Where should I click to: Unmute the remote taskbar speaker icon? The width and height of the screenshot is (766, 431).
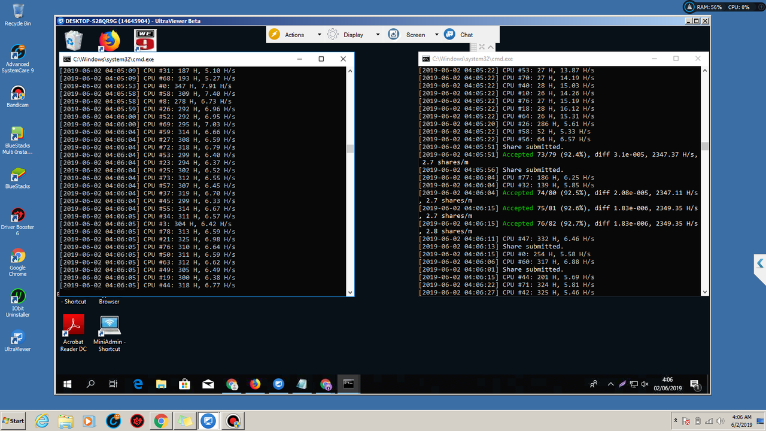pyautogui.click(x=646, y=384)
